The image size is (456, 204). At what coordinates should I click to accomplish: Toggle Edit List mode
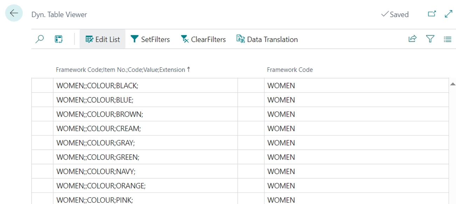click(x=103, y=39)
